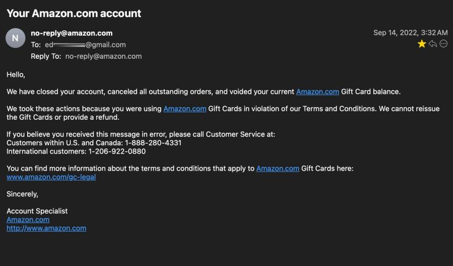The image size is (453, 266).
Task: Click sender name no-reply@amazon.com in header
Action: tap(72, 33)
